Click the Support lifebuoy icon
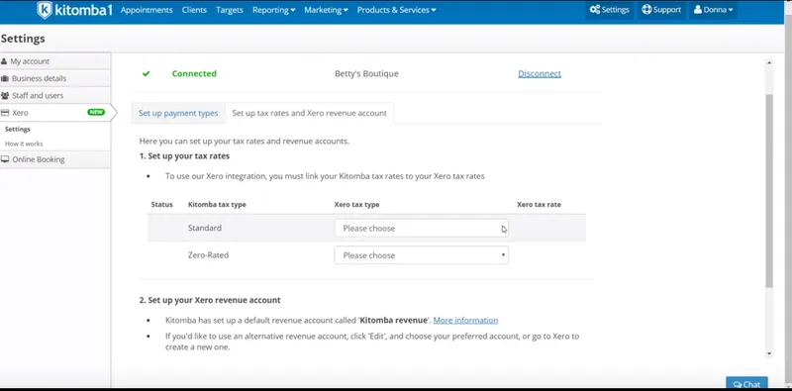Screen dimensions: 792x391 coord(646,10)
